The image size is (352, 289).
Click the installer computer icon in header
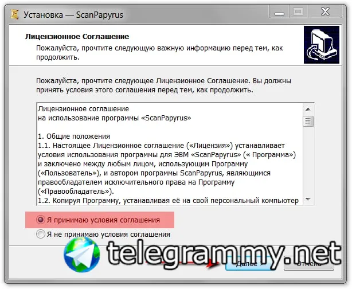[322, 45]
